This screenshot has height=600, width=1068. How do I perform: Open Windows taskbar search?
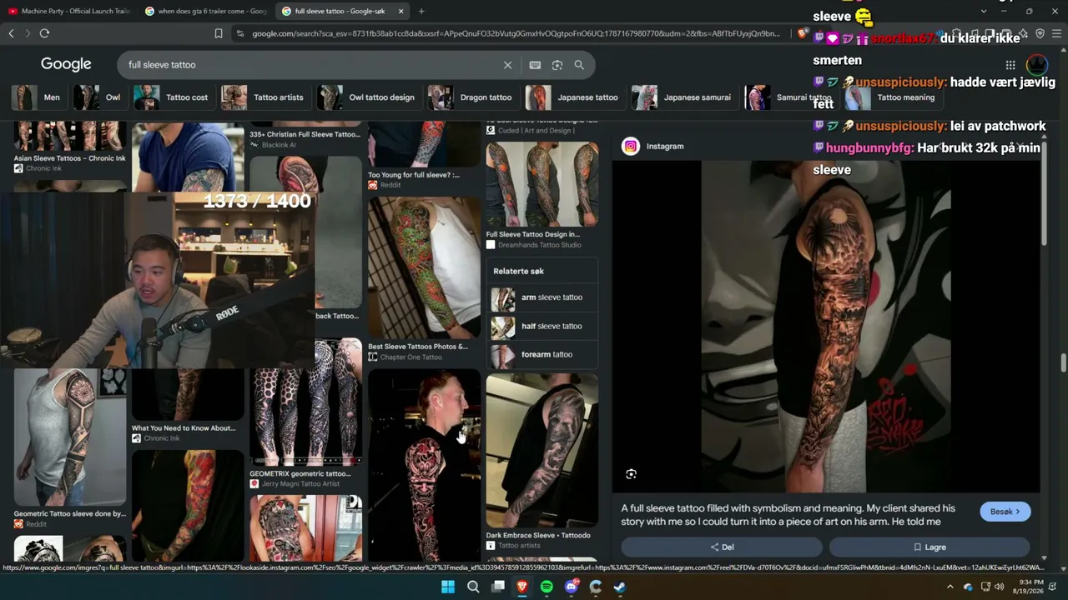click(x=473, y=587)
